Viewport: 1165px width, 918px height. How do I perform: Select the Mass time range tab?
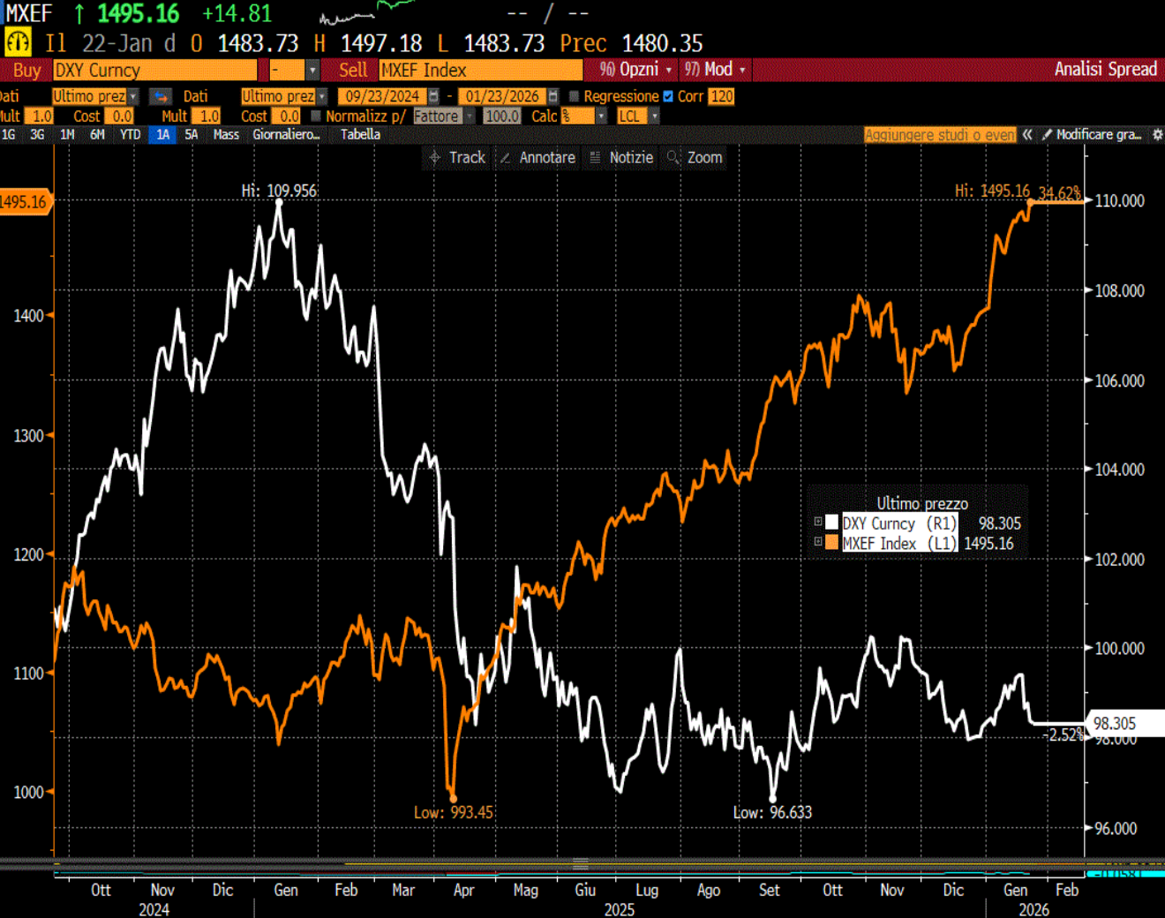226,134
